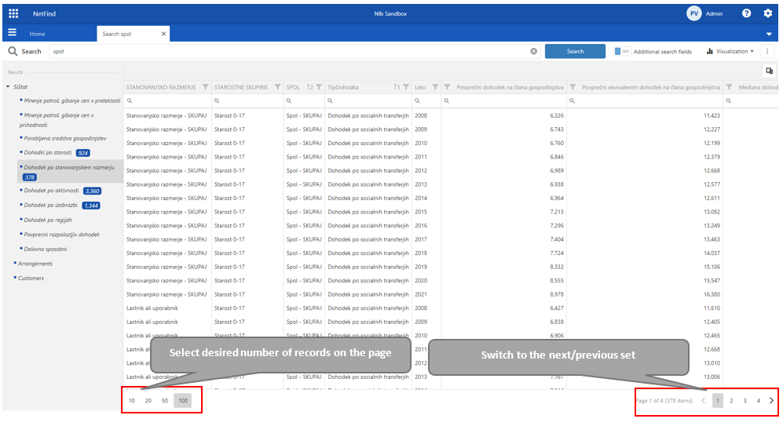Clear the search text with the X icon

(x=533, y=52)
